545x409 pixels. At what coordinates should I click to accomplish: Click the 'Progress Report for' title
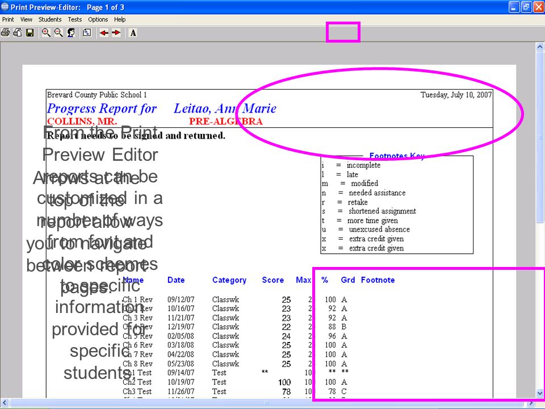pos(102,108)
